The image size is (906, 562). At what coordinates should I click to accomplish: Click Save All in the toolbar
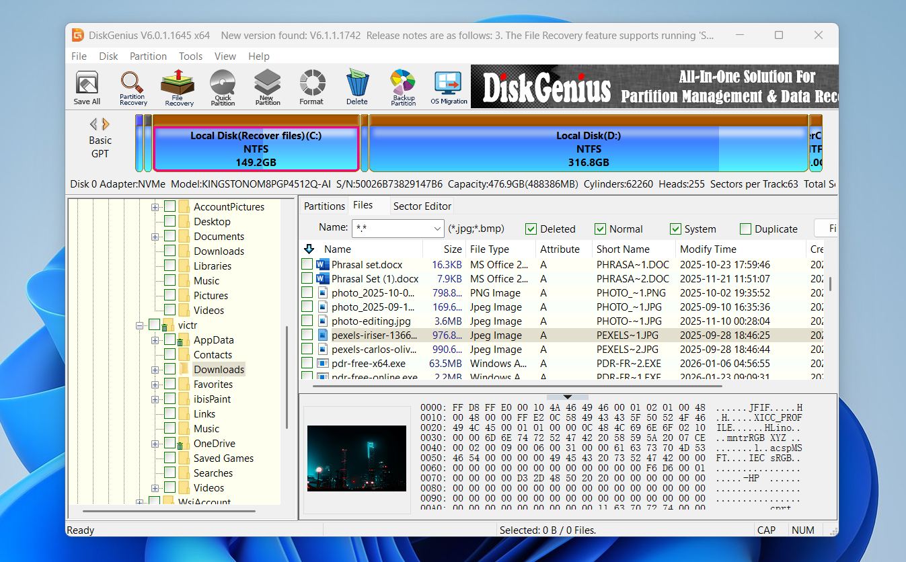click(x=86, y=86)
